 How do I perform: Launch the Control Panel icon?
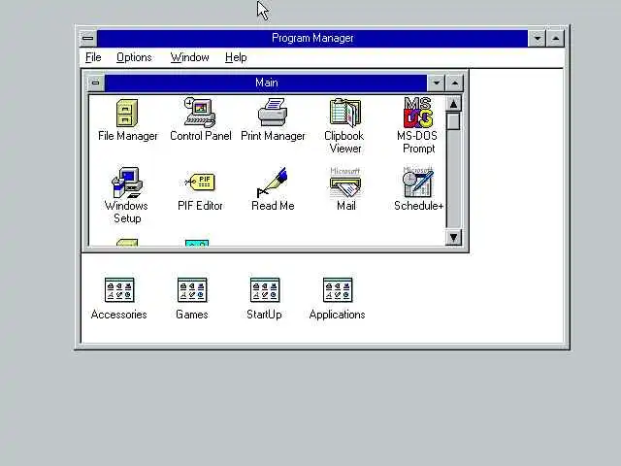[200, 113]
